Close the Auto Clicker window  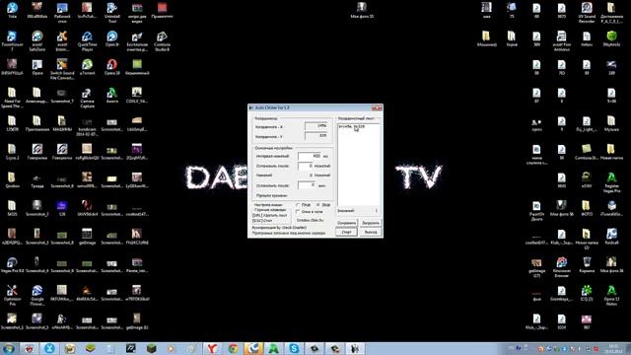pos(377,107)
